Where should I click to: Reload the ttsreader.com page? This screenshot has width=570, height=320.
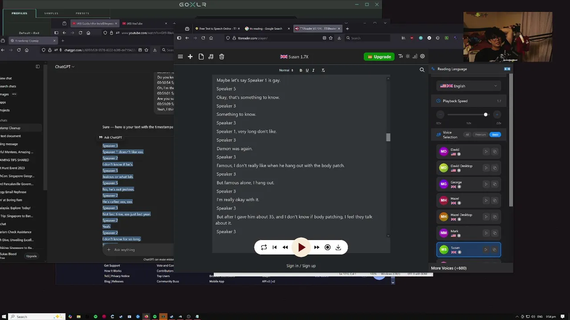click(x=203, y=38)
